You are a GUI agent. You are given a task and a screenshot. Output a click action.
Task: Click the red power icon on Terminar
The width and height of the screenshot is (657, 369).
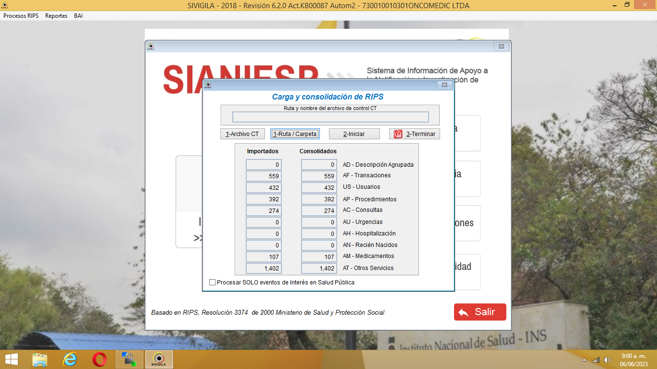(398, 134)
